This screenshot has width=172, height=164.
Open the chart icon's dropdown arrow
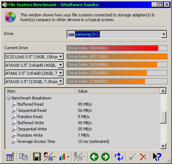pyautogui.click(x=68, y=157)
